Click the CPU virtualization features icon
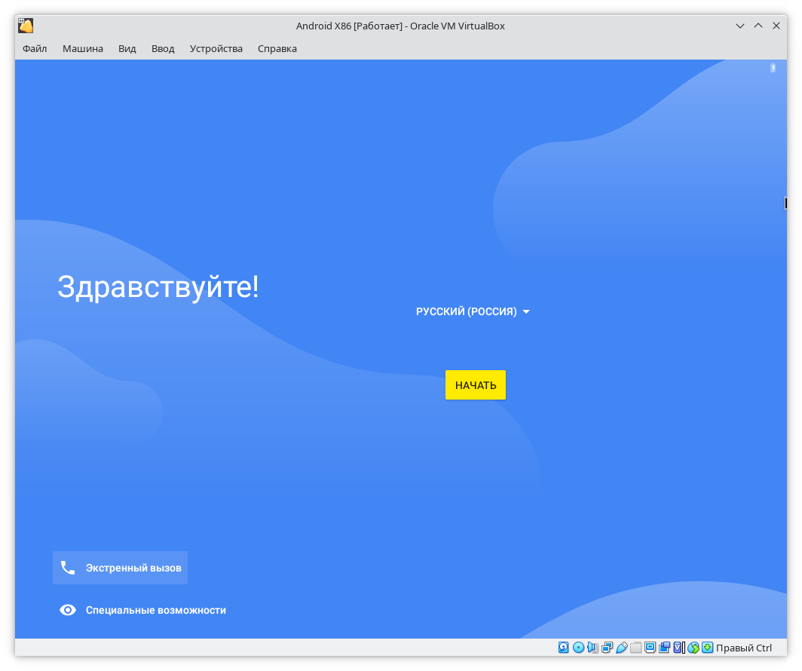The height and width of the screenshot is (671, 802). 678,648
